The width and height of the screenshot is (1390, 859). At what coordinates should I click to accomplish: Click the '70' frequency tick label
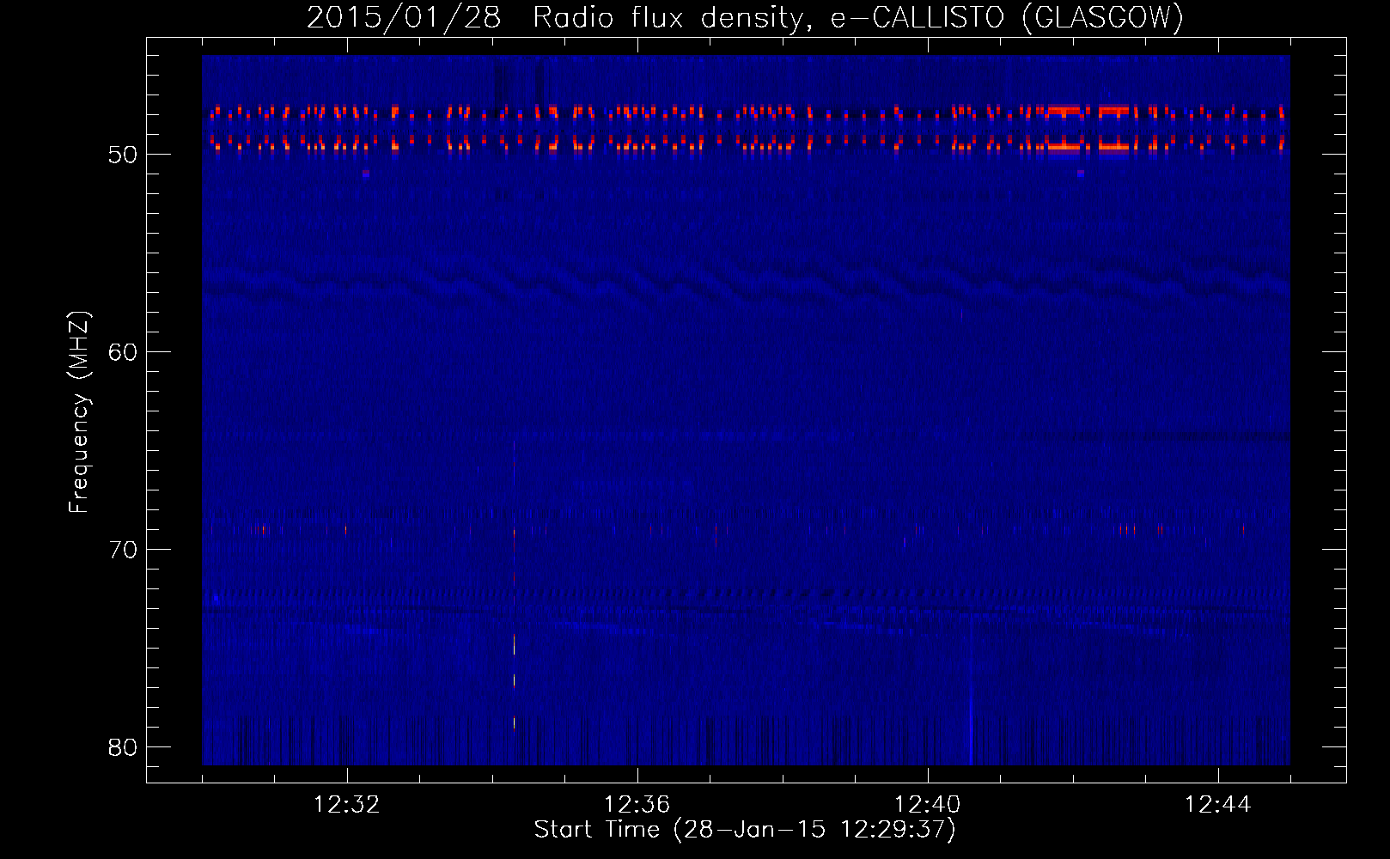coord(123,550)
